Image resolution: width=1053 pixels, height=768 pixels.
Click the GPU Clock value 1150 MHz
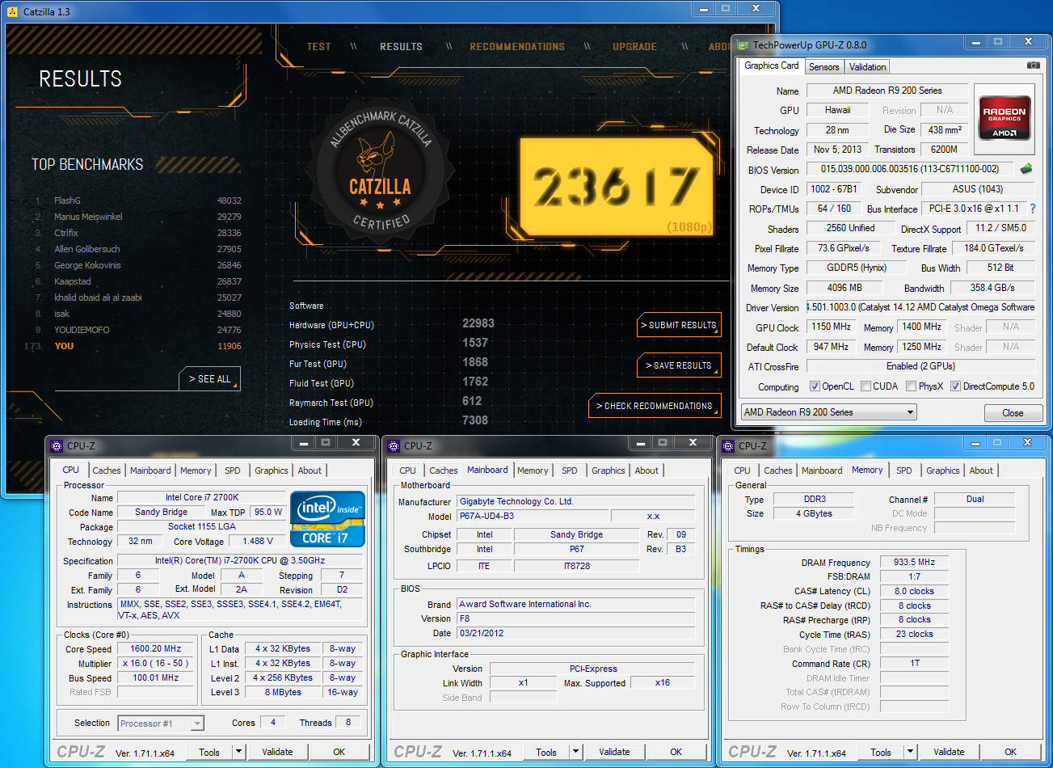832,327
